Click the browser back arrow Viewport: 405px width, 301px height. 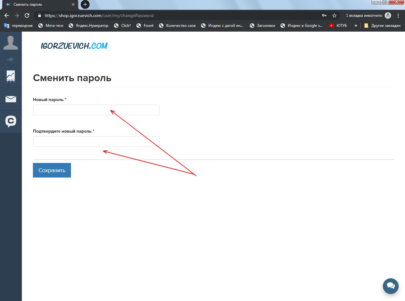click(x=7, y=15)
